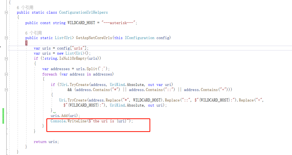Click uris.Add(uri) statement
Image resolution: width=292 pixels, height=155 pixels.
pyautogui.click(x=65, y=116)
